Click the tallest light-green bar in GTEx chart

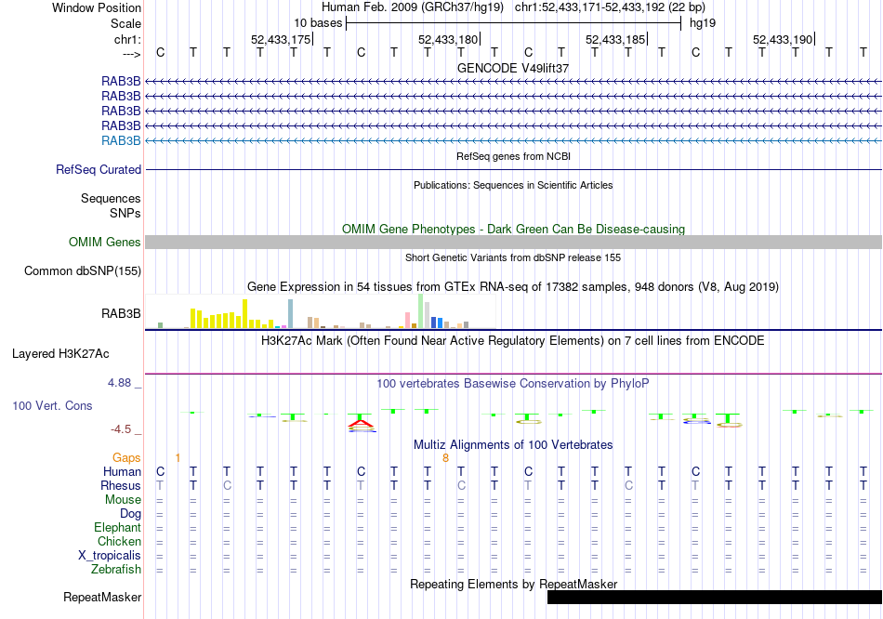[421, 311]
